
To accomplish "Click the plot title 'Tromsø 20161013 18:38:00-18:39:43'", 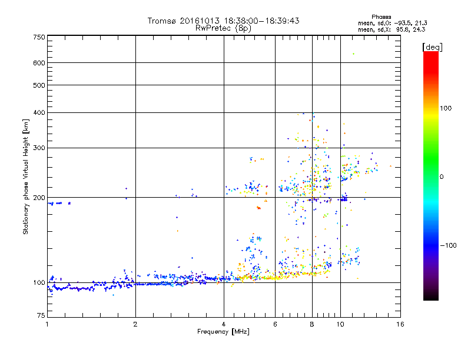I will click(223, 21).
